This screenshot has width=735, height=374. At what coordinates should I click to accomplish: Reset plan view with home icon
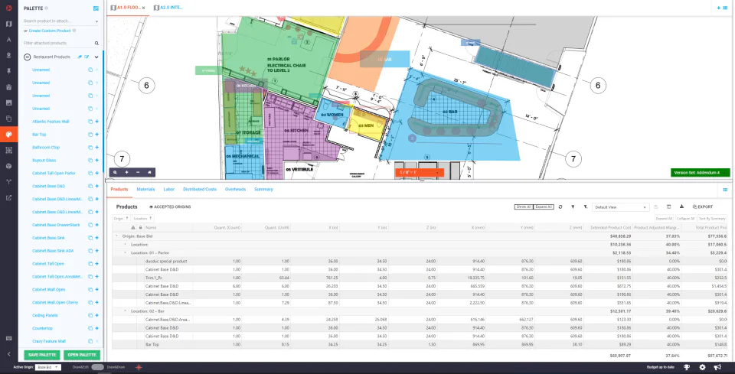coord(149,172)
